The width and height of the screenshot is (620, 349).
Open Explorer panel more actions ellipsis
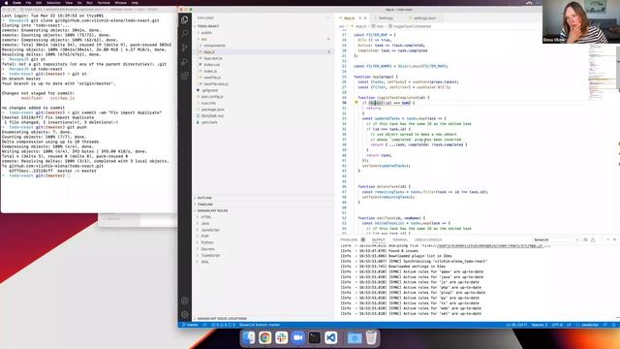coord(327,18)
